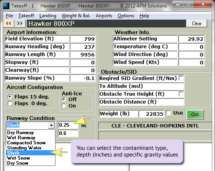Open the Help menu

144,16
